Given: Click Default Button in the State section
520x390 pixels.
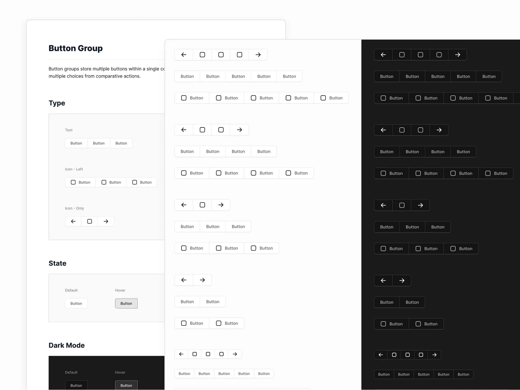Looking at the screenshot, I should (76, 303).
